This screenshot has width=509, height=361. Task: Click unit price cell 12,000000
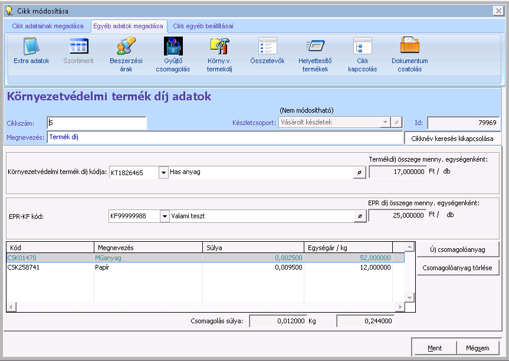click(349, 267)
